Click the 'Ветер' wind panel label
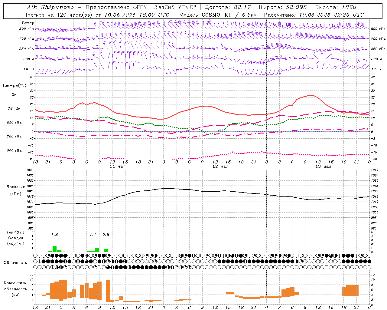The height and width of the screenshot is (310, 387). (x=28, y=23)
